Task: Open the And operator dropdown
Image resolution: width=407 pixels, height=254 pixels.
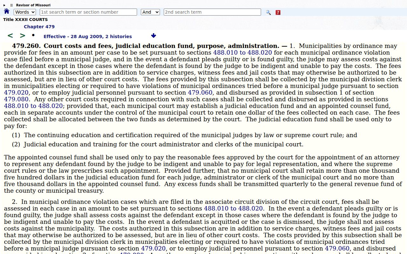Action: 150,12
